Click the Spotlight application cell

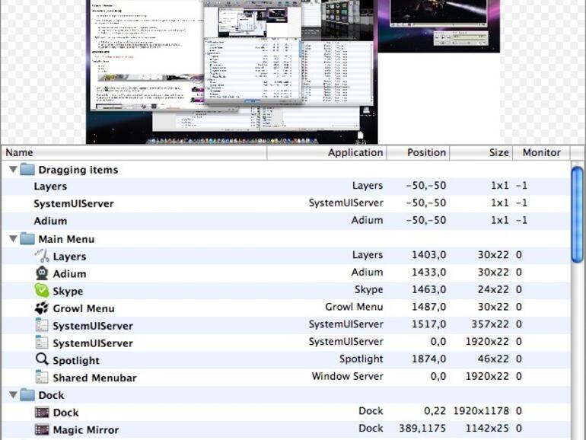(x=361, y=359)
